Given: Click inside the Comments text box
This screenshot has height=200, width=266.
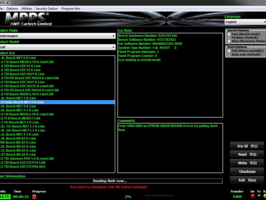Looking at the screenshot, I should pos(170,148).
